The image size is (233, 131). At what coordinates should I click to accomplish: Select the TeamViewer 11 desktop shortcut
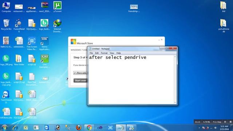click(x=6, y=97)
